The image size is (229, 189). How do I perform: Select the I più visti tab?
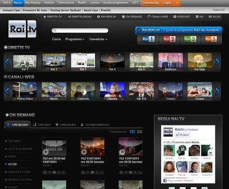(x=42, y=125)
